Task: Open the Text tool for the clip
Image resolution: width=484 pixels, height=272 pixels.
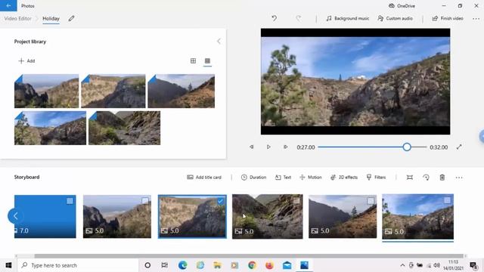Action: pos(283,178)
